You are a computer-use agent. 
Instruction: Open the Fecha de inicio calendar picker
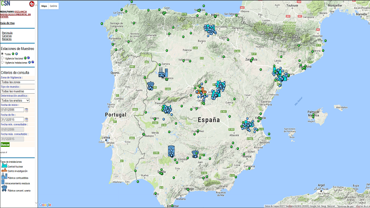coord(26,110)
